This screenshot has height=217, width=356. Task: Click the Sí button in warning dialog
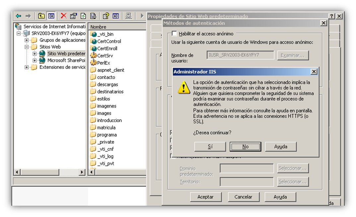(210, 147)
